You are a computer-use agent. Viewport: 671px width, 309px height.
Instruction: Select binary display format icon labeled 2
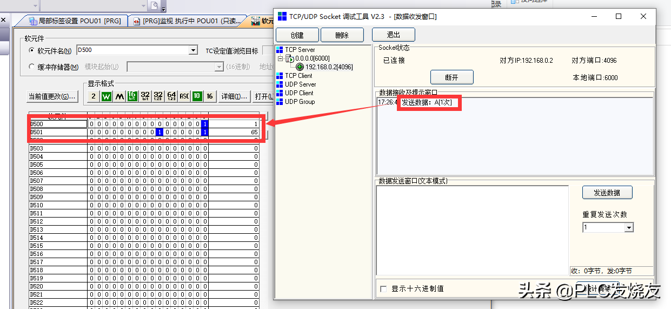pos(93,96)
